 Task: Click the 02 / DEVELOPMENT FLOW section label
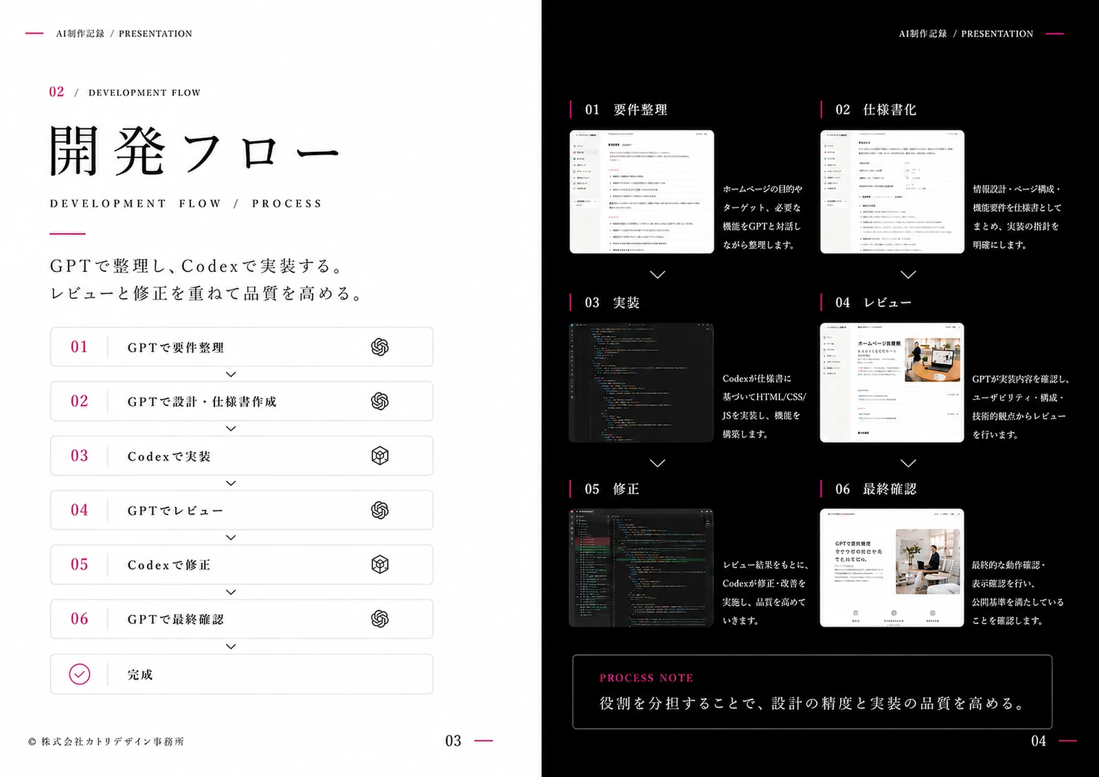click(124, 92)
